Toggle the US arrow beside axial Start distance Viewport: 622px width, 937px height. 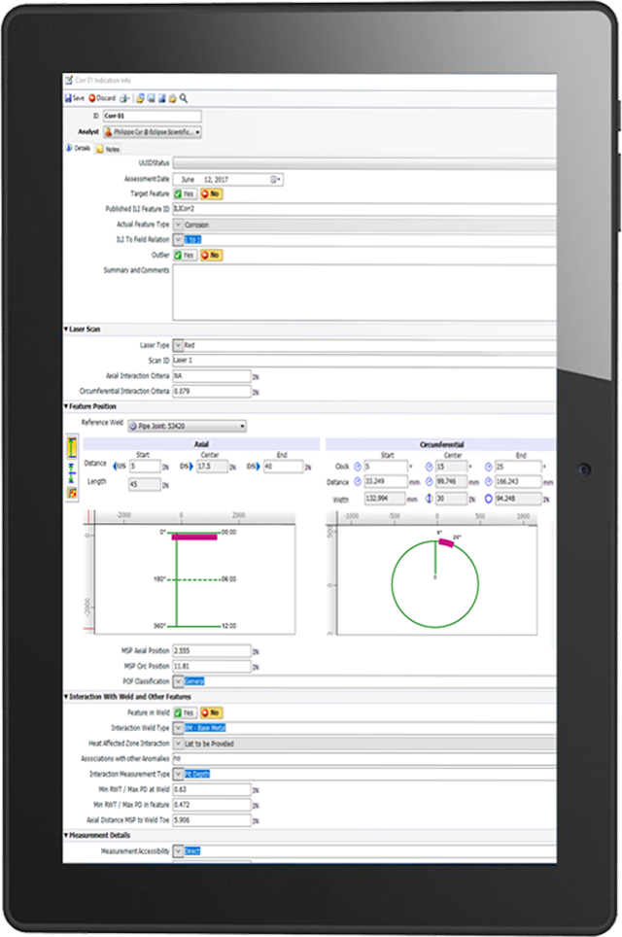pyautogui.click(x=120, y=467)
